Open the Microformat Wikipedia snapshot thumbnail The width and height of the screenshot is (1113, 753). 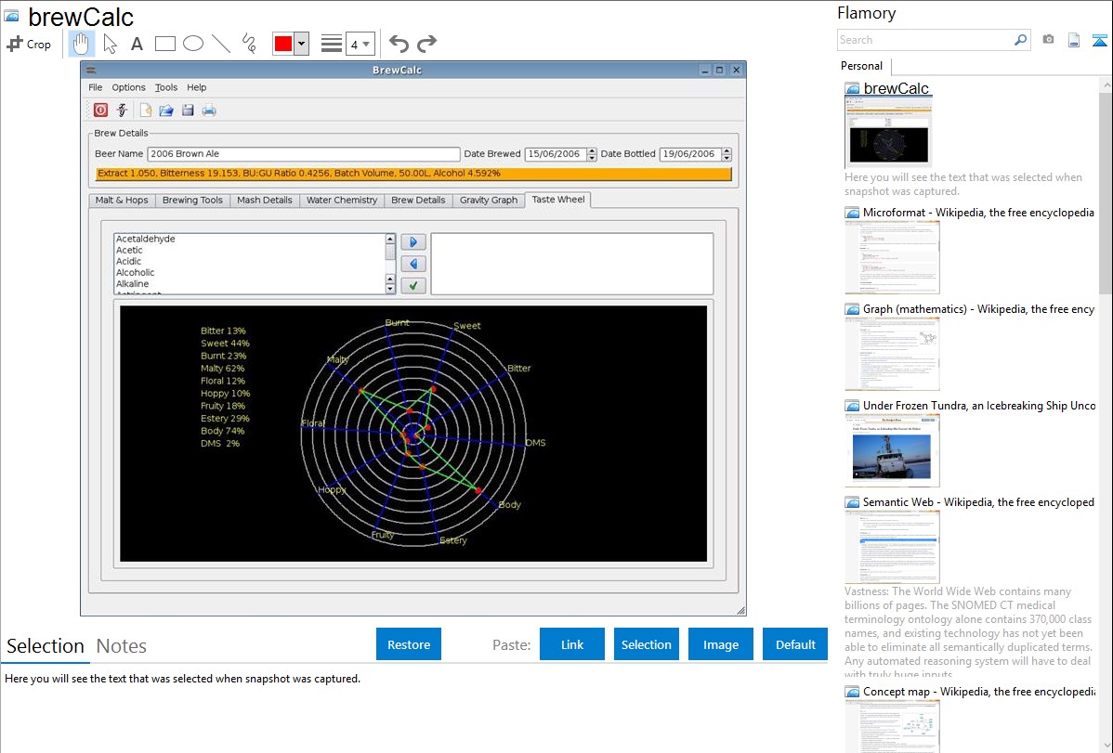(892, 257)
